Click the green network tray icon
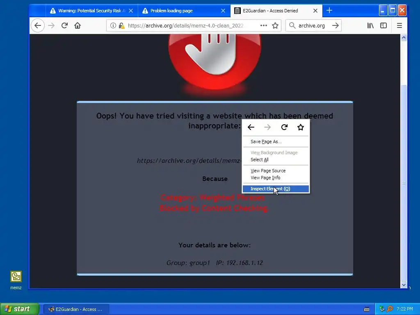The image size is (420, 315). coord(382,309)
